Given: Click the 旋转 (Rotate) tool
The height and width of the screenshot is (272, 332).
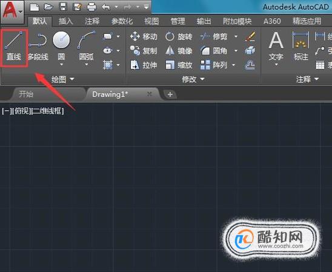Looking at the screenshot, I should 179,36.
